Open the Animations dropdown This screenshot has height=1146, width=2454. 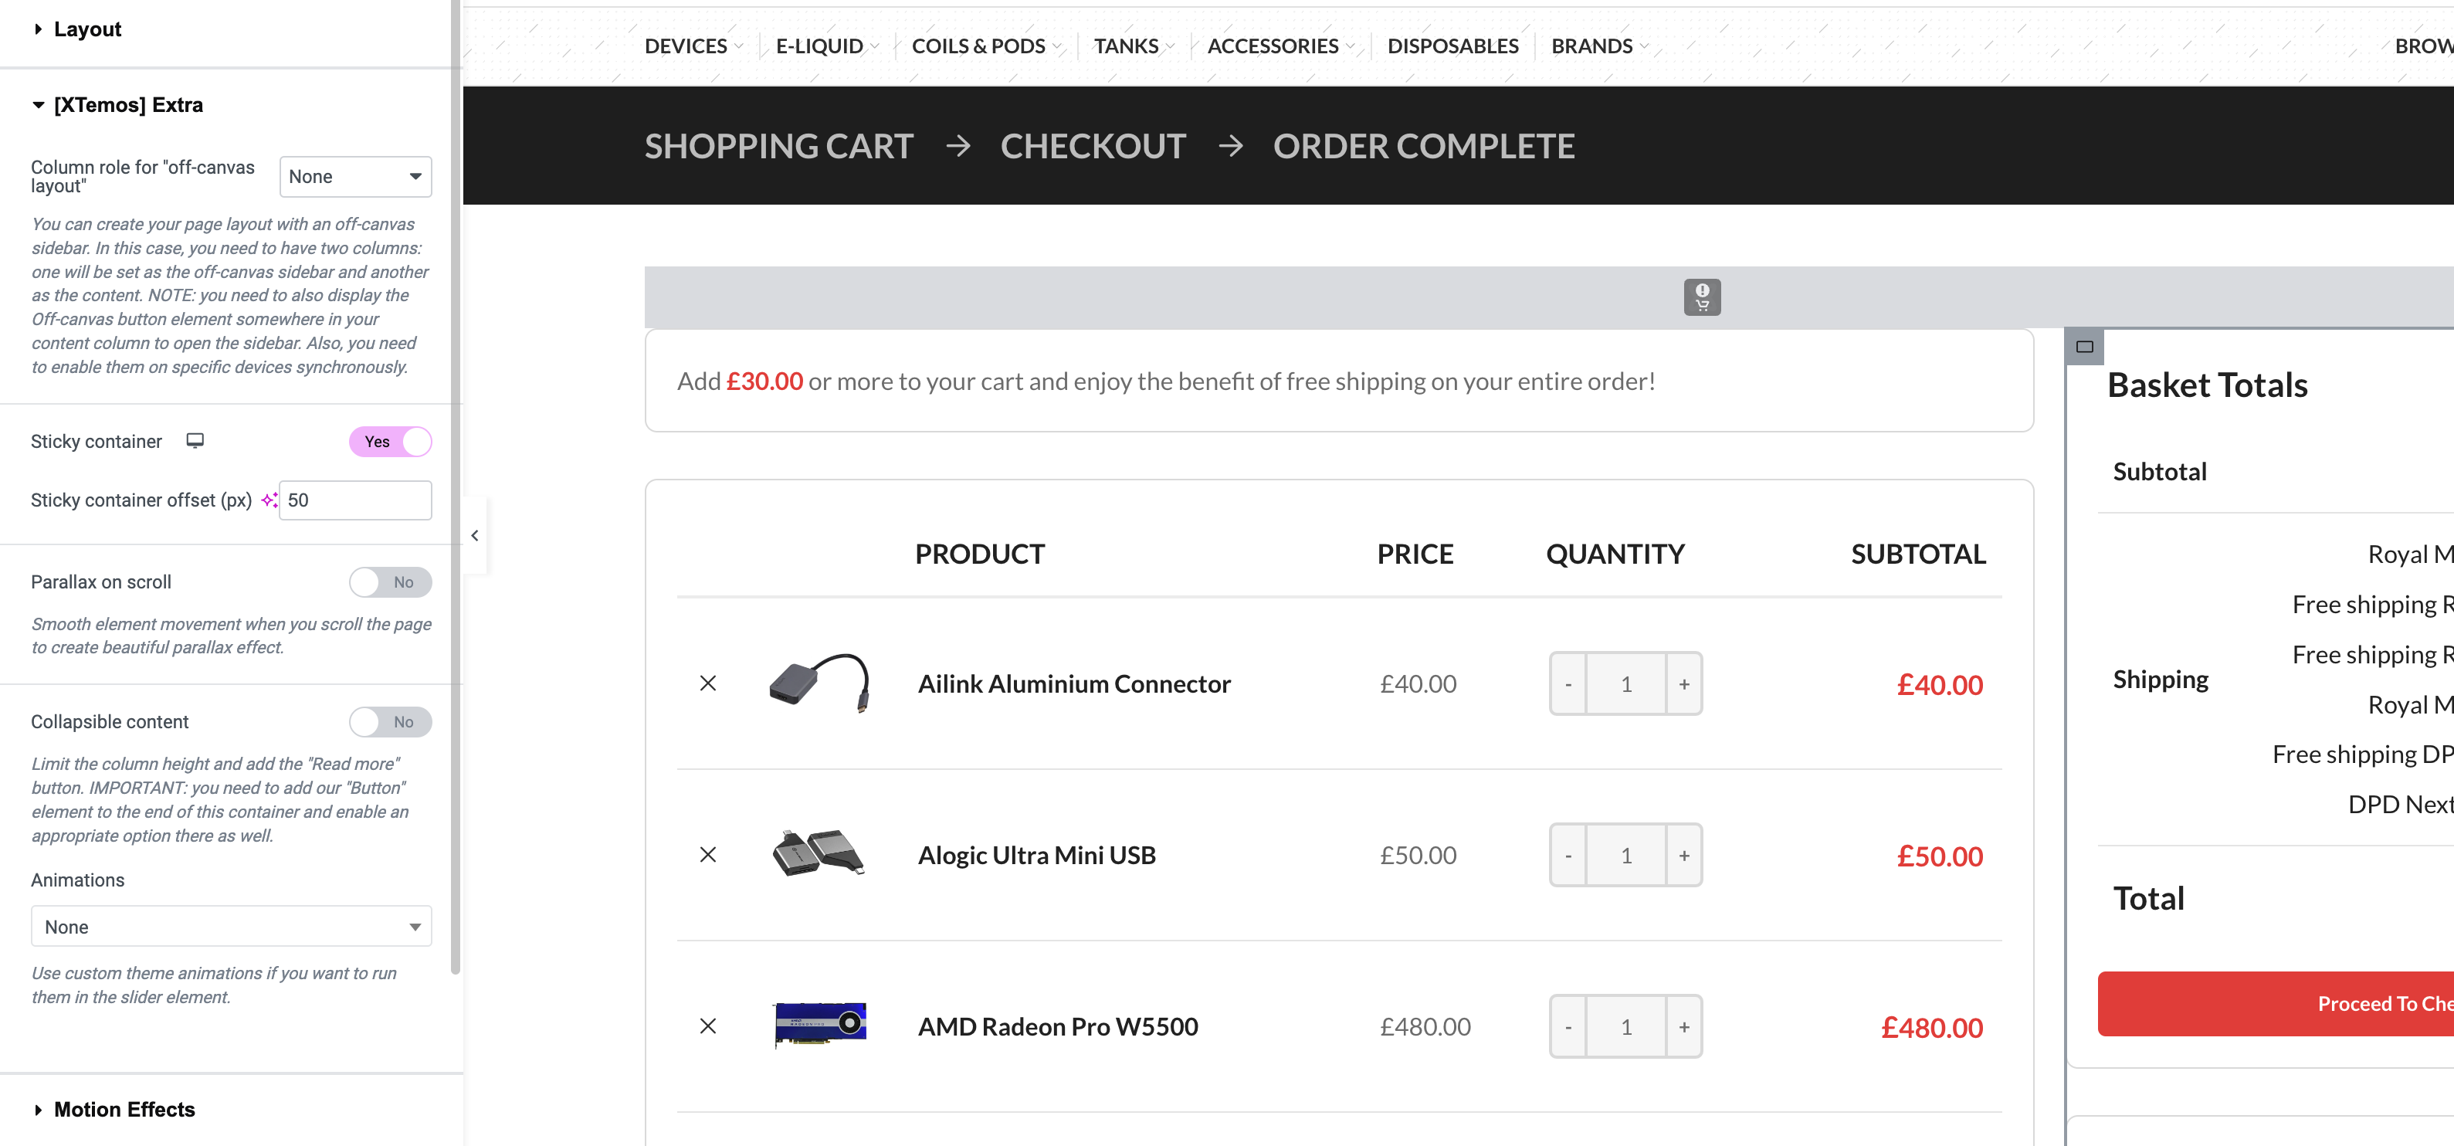point(231,927)
